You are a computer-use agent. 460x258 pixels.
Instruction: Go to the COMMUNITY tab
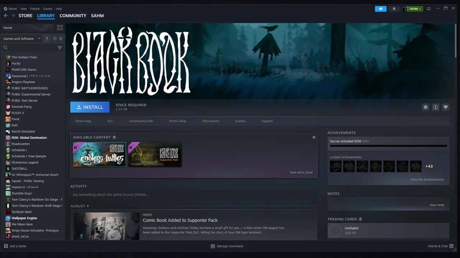pos(73,16)
